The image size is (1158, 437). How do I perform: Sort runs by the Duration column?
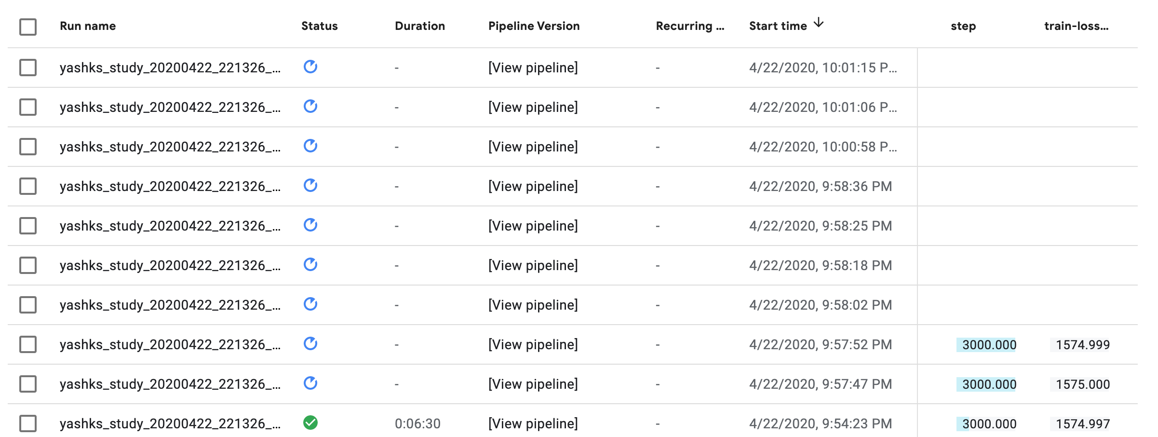click(x=419, y=26)
